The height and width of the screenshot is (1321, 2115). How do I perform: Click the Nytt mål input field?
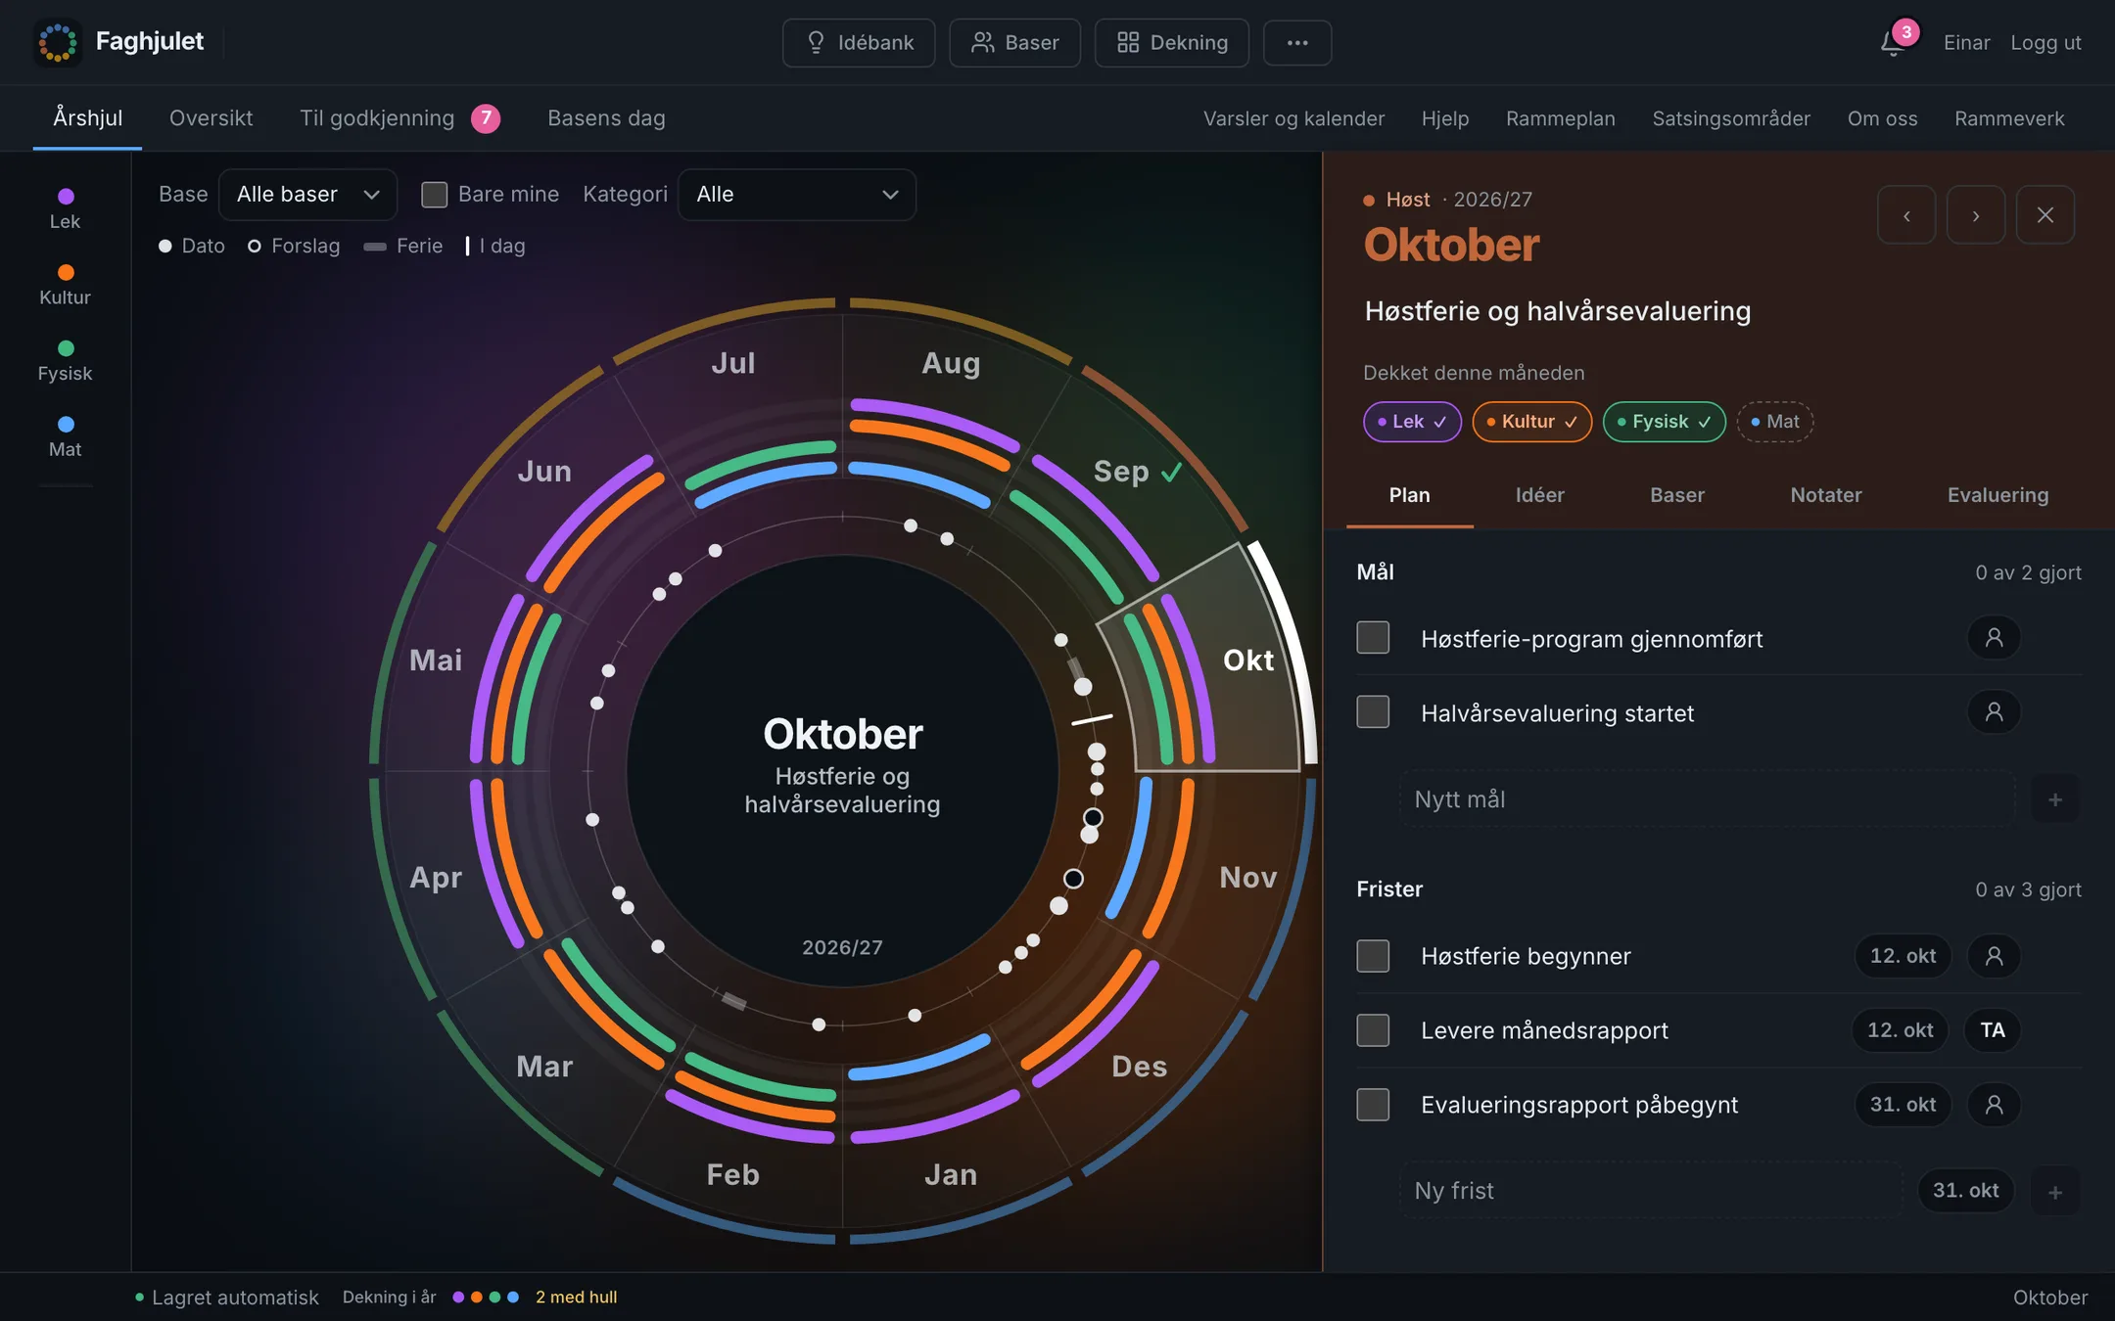(1707, 799)
